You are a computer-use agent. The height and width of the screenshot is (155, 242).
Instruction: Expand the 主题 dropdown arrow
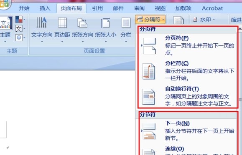pyautogui.click(x=5, y=42)
